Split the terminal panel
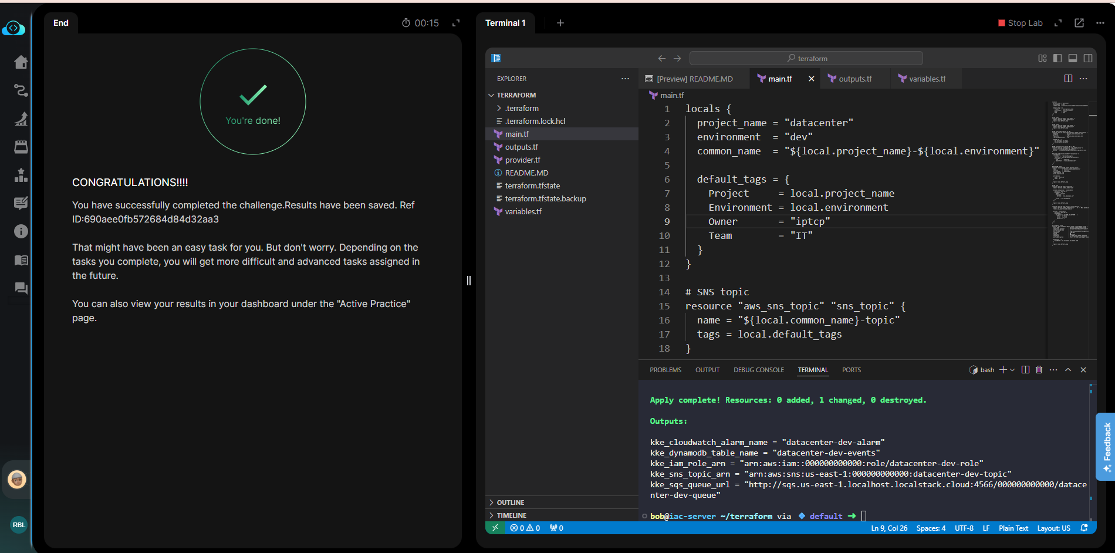 tap(1025, 370)
